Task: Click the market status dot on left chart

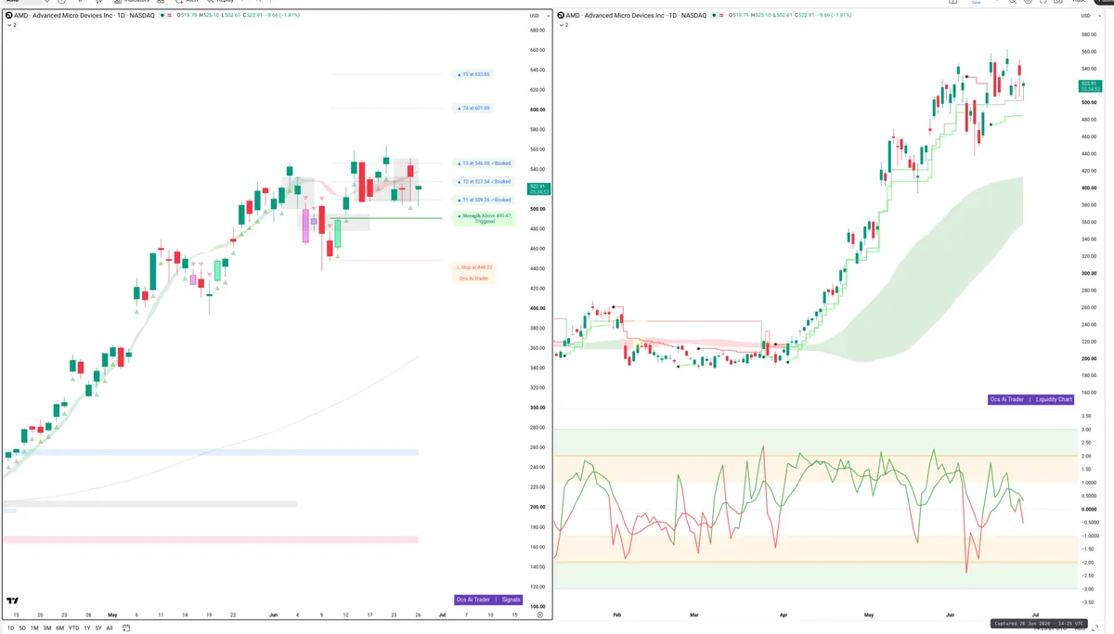Action: tap(163, 16)
